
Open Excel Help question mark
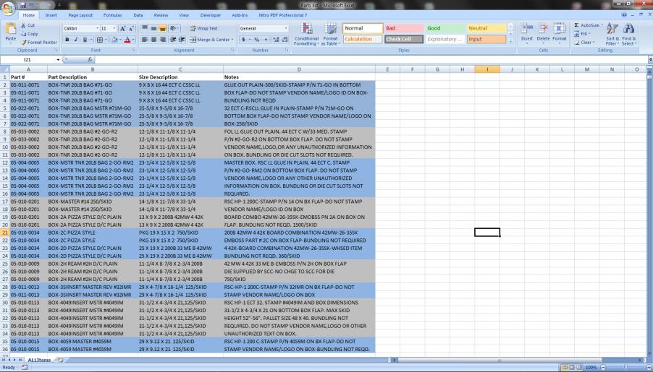pyautogui.click(x=624, y=15)
